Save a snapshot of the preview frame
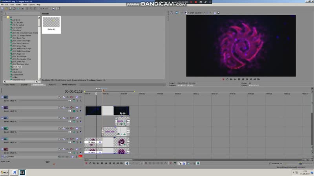Viewport: 314px width, 176px height. click(219, 13)
